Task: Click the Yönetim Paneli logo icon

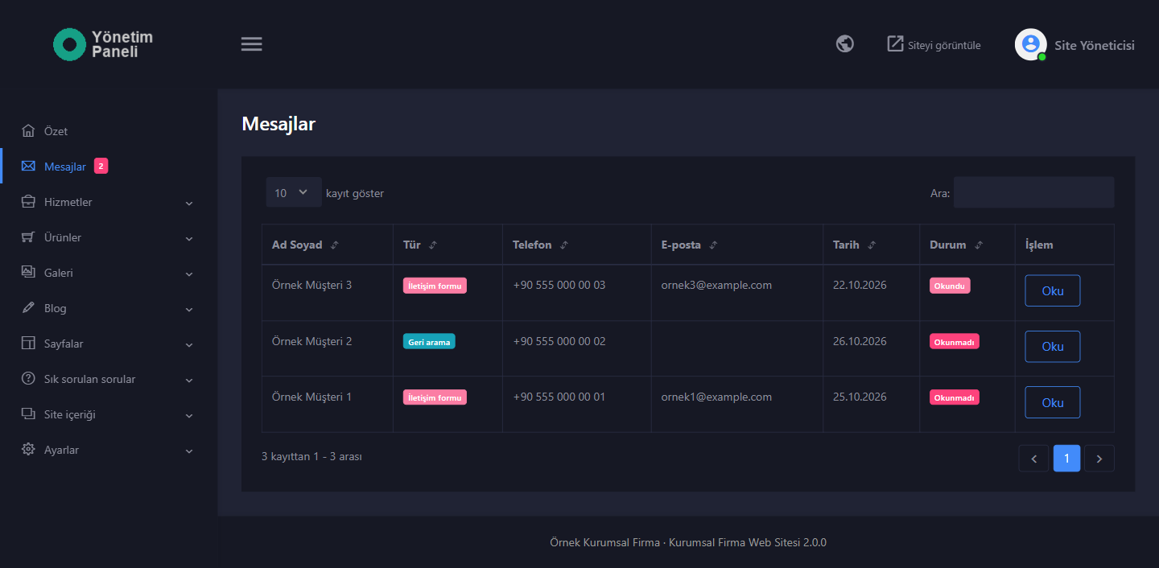Action: coord(69,44)
